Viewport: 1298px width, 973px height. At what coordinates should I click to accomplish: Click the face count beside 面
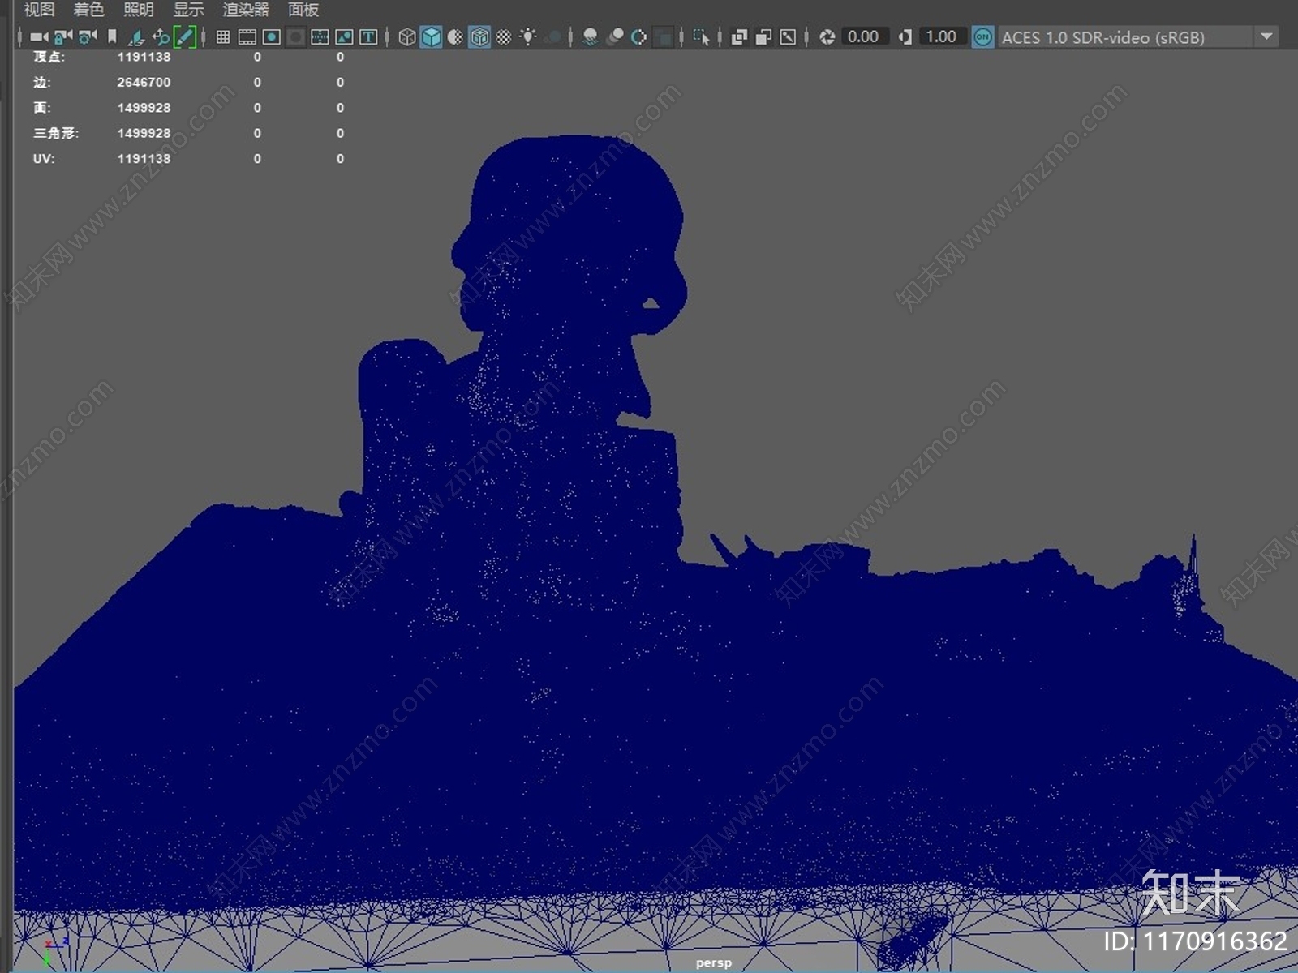[144, 107]
